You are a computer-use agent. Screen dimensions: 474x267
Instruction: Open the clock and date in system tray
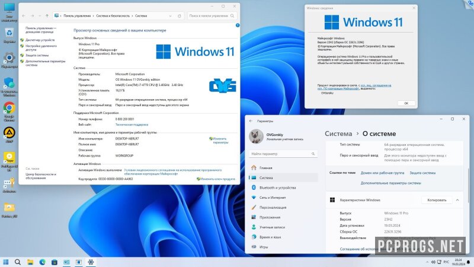click(458, 262)
